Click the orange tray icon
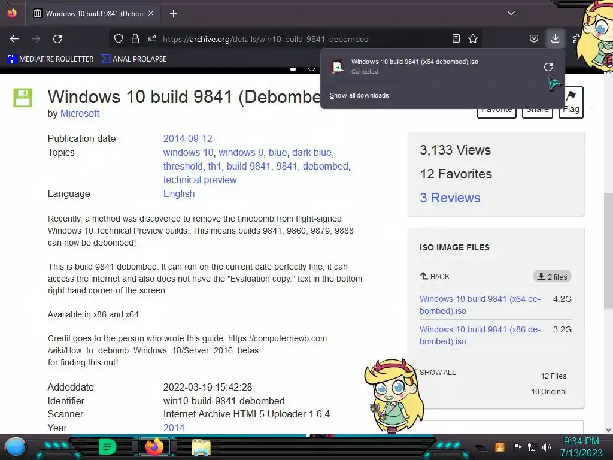 point(499,447)
